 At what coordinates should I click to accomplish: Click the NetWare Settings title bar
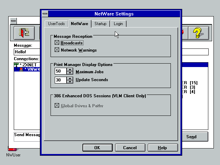tap(114, 14)
